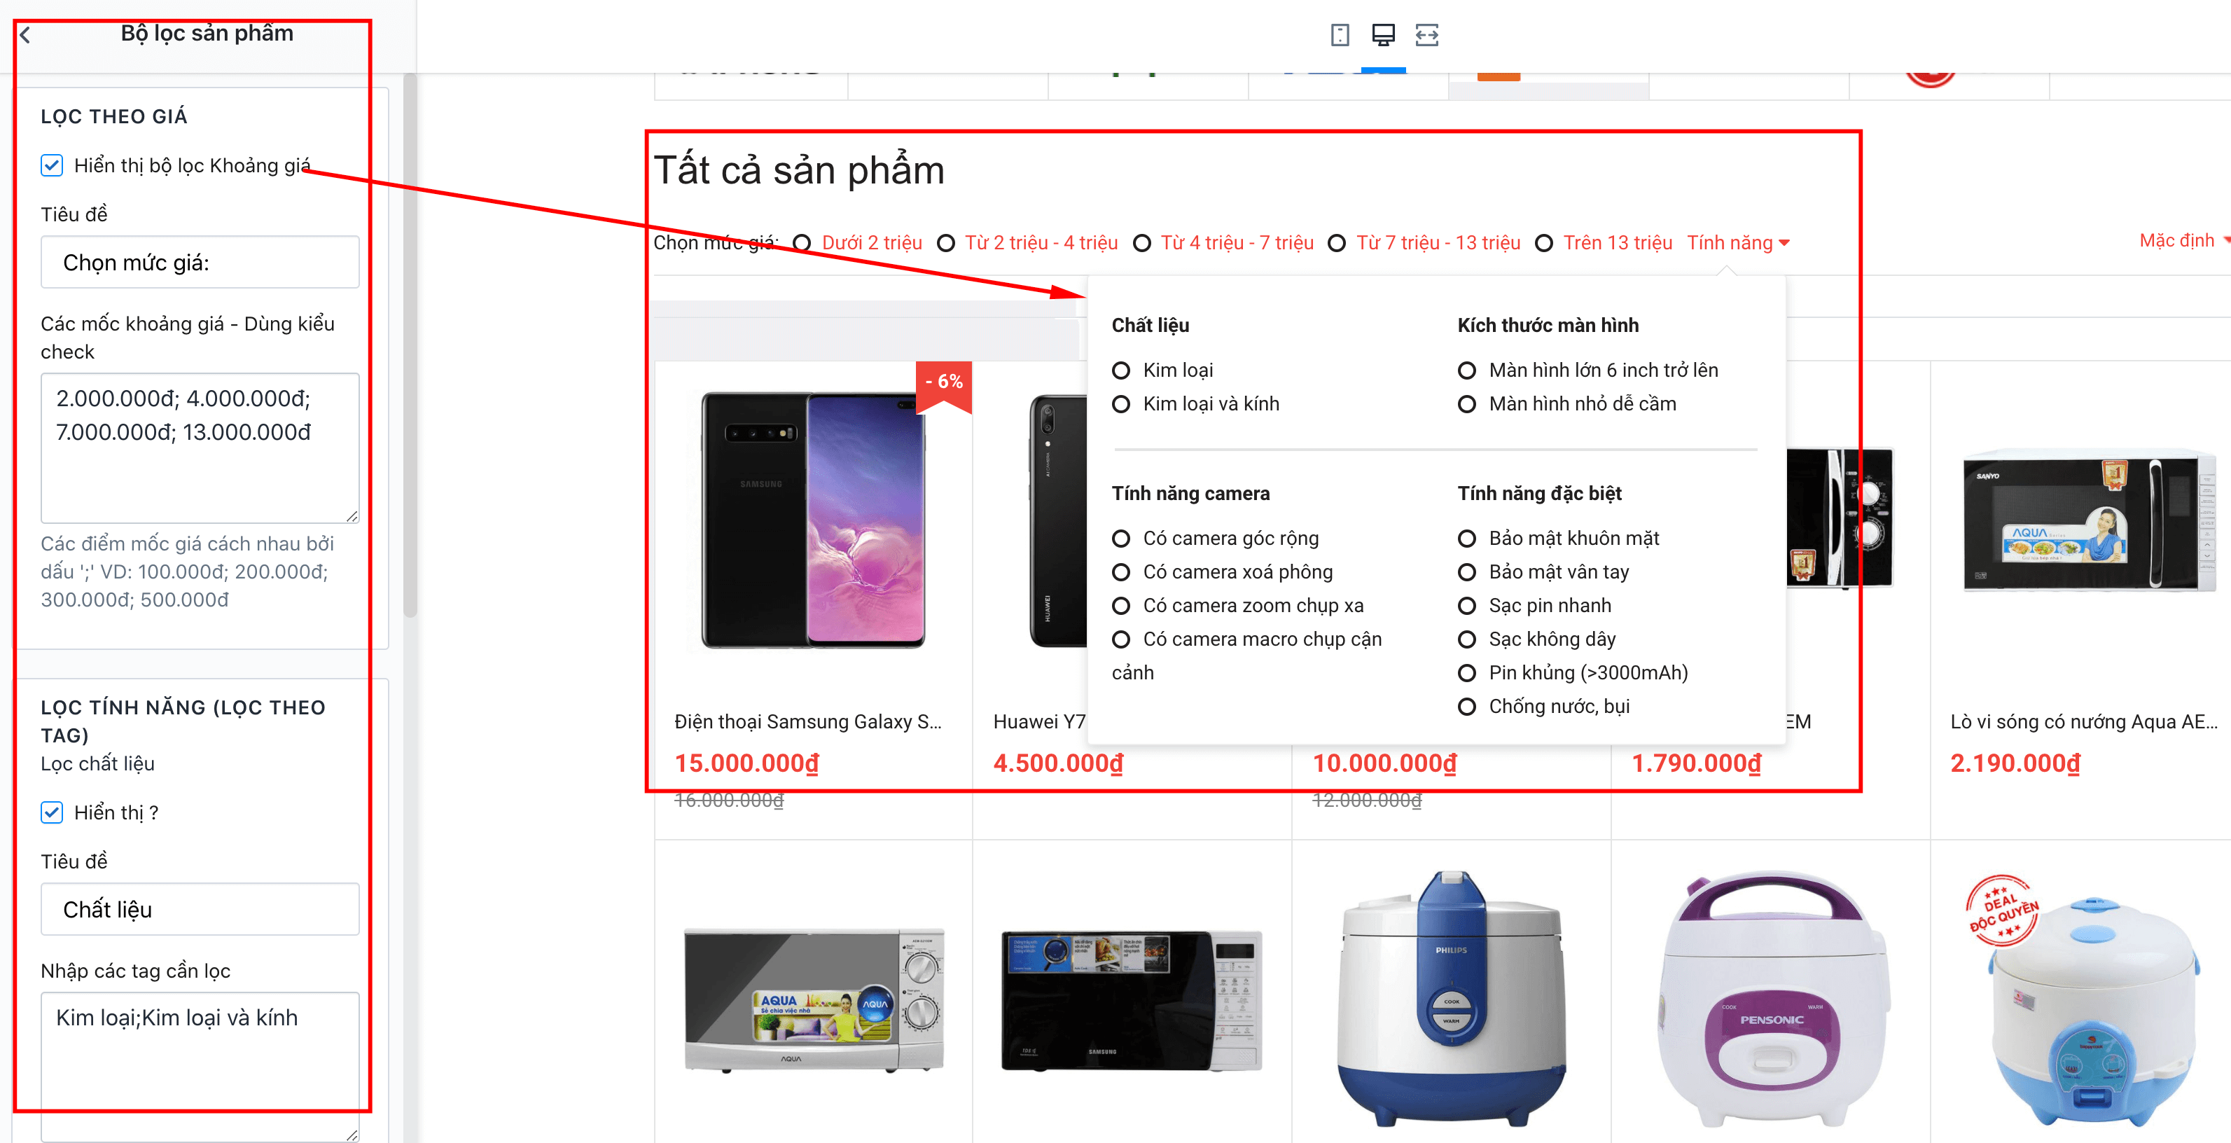
Task: Open Lò vi sóng có nướng Aqua AE... link
Action: tap(2084, 722)
